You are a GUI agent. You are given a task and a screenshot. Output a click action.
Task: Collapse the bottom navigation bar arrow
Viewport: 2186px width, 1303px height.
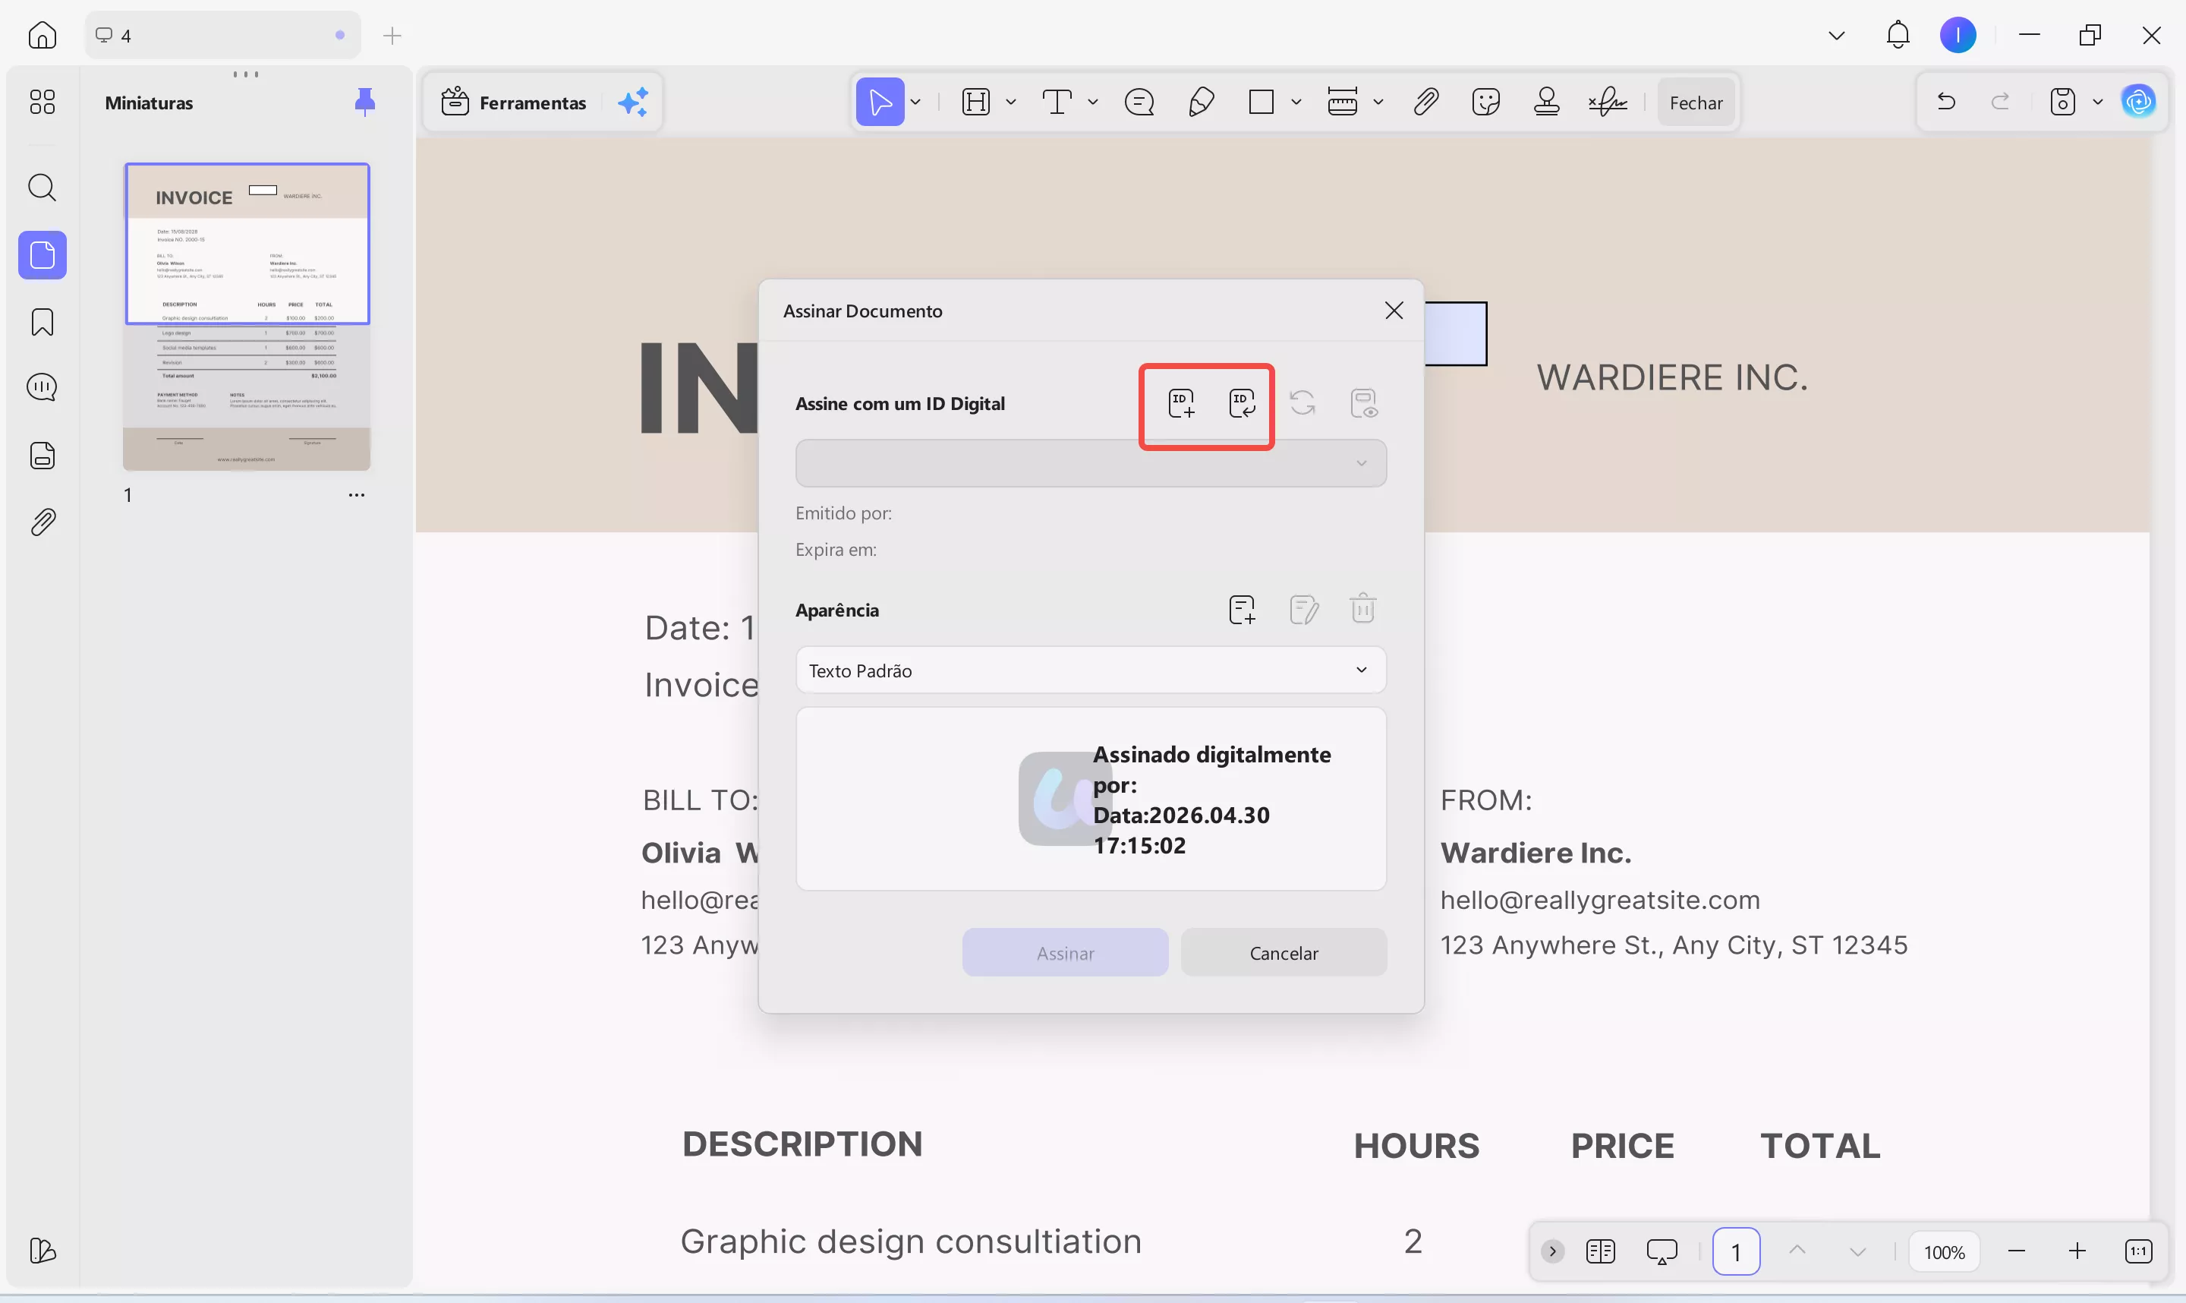(x=1551, y=1251)
